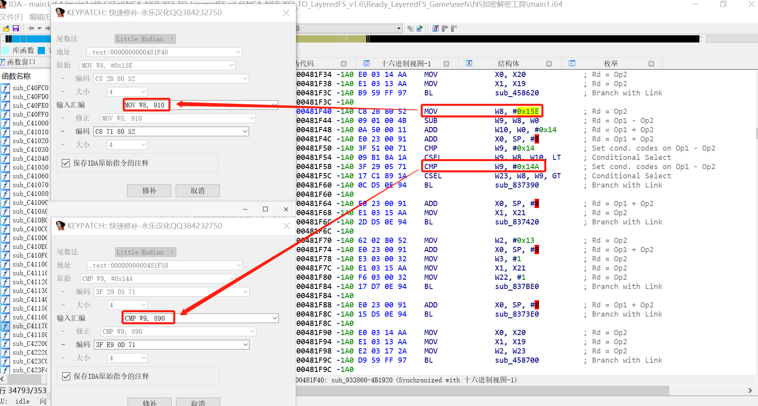Click sub_458620 branch target in disassembly
Viewport: 758px width, 406px height.
pyautogui.click(x=517, y=93)
